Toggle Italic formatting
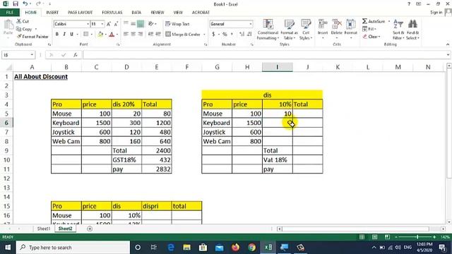This screenshot has height=254, width=452. (x=64, y=34)
